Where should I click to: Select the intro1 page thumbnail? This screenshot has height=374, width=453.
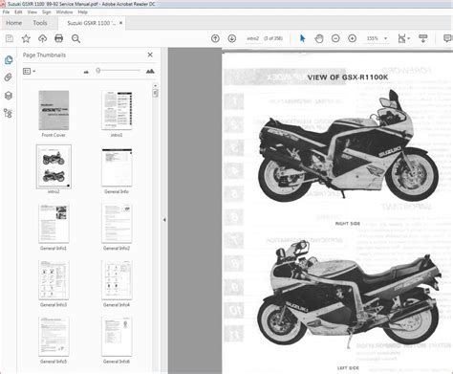tap(117, 110)
